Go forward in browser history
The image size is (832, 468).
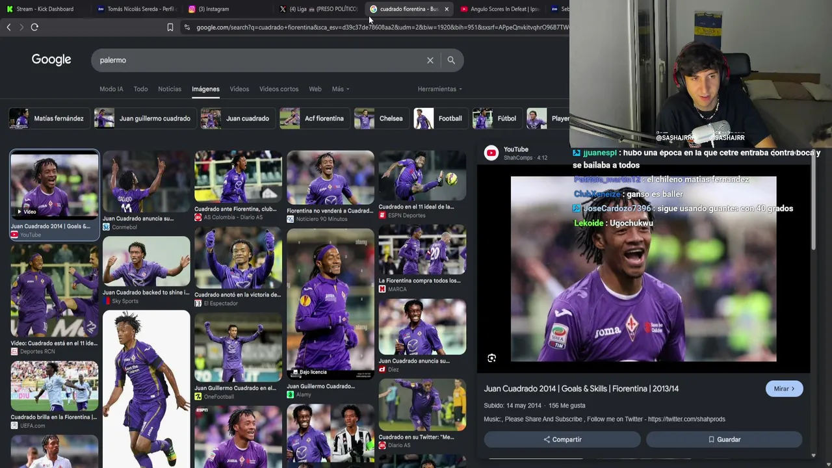[x=21, y=27]
